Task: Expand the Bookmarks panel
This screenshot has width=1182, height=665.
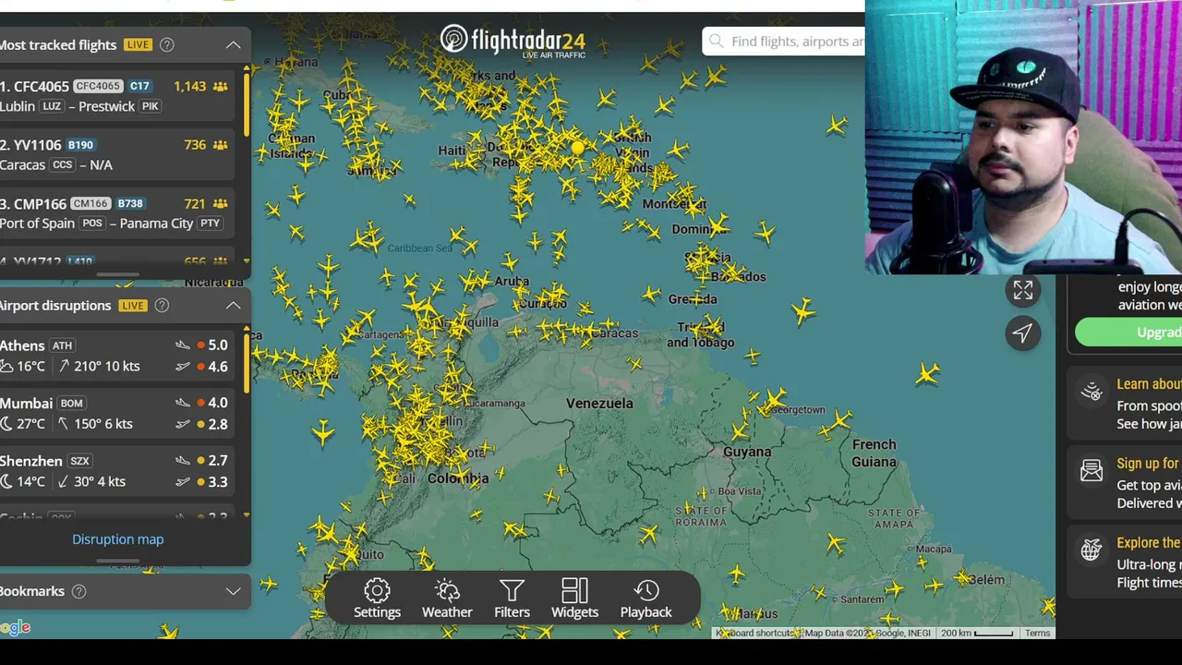Action: click(x=234, y=591)
